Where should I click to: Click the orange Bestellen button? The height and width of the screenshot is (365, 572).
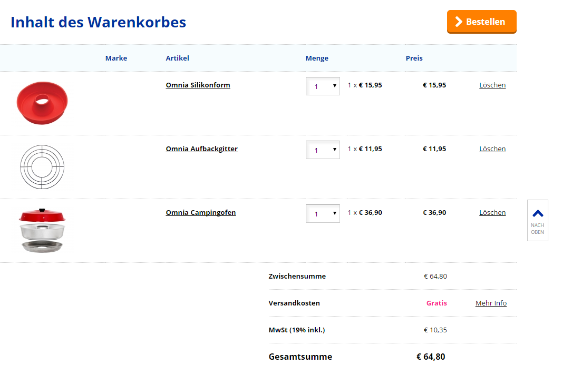pyautogui.click(x=481, y=22)
